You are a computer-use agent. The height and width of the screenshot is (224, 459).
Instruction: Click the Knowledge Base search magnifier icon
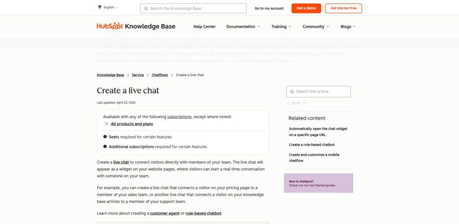click(146, 9)
